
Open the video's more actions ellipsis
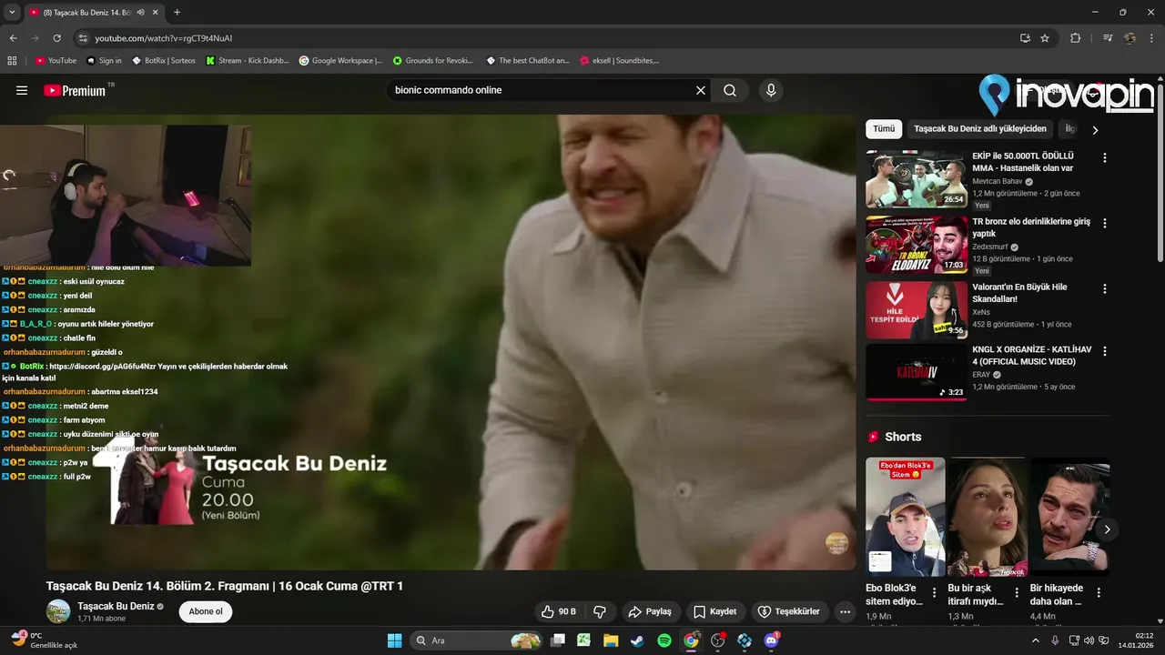pos(845,611)
